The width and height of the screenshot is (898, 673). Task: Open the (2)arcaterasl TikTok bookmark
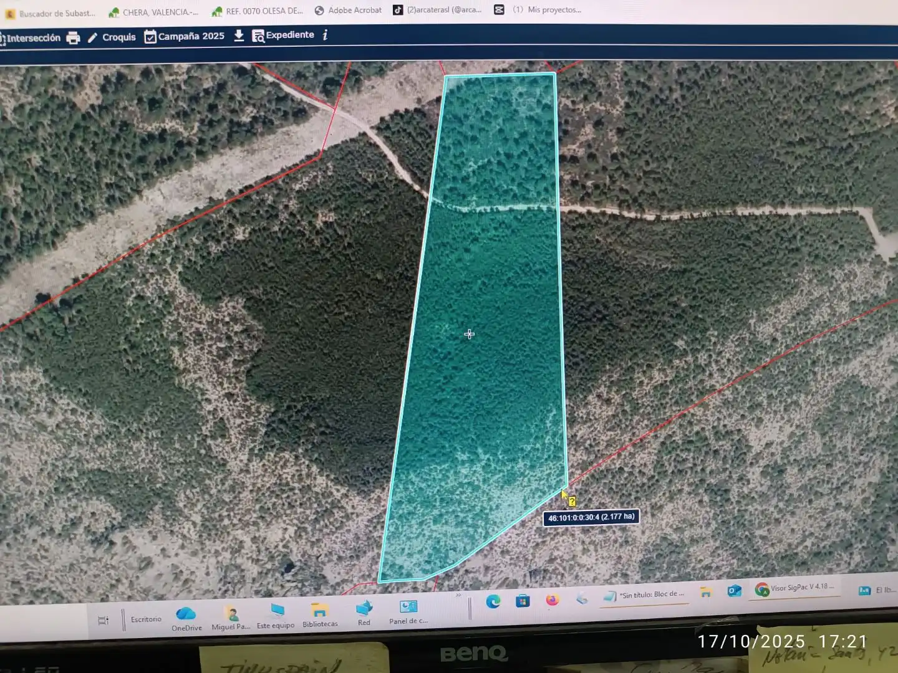437,9
